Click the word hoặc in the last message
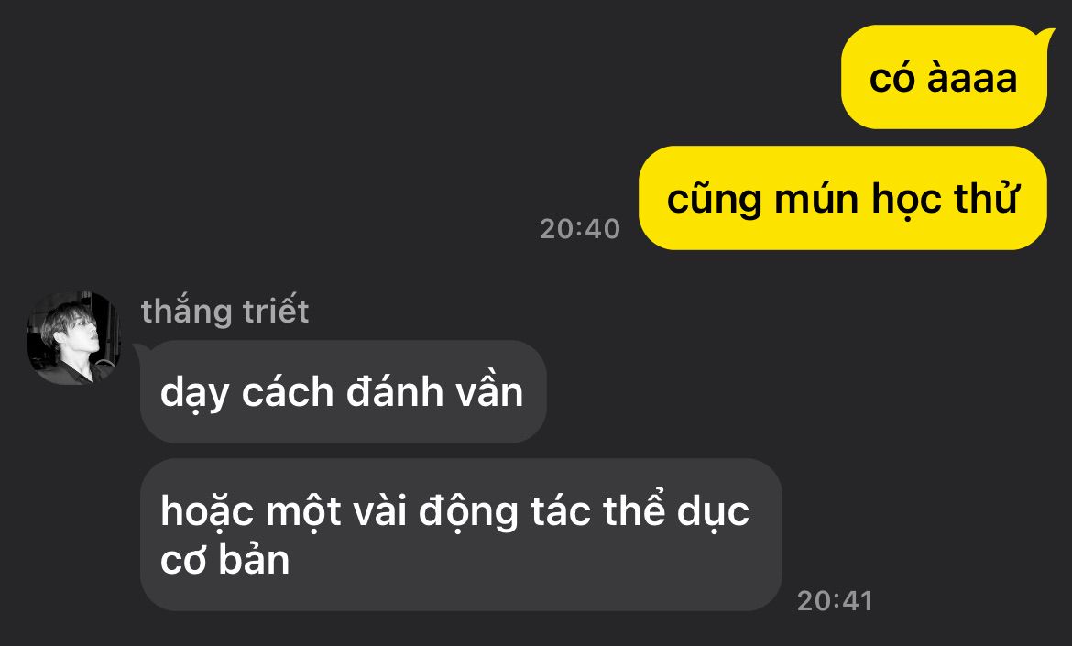This screenshot has width=1072, height=646. point(207,511)
